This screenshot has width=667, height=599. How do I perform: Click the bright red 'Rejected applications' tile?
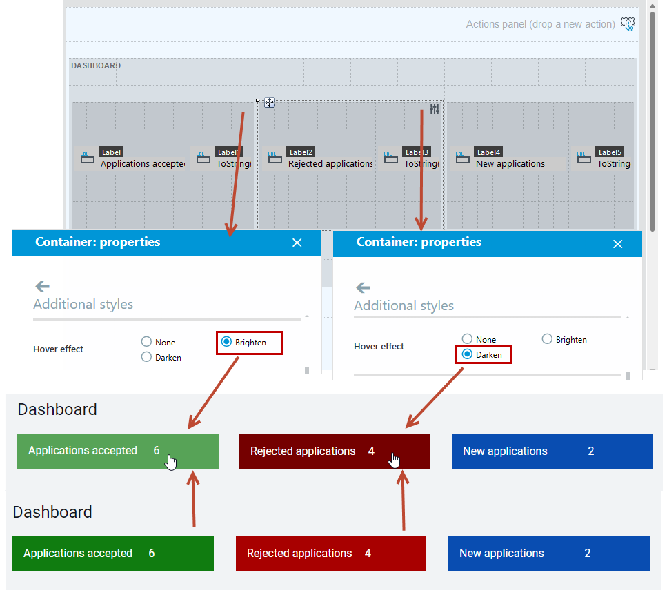[x=331, y=554]
